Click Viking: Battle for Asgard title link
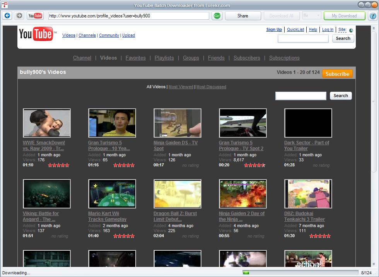379x277 pixels. (41, 216)
